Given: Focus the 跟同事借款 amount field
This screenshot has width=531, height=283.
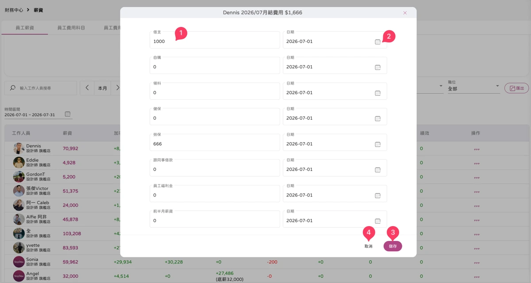Looking at the screenshot, I should [215, 168].
